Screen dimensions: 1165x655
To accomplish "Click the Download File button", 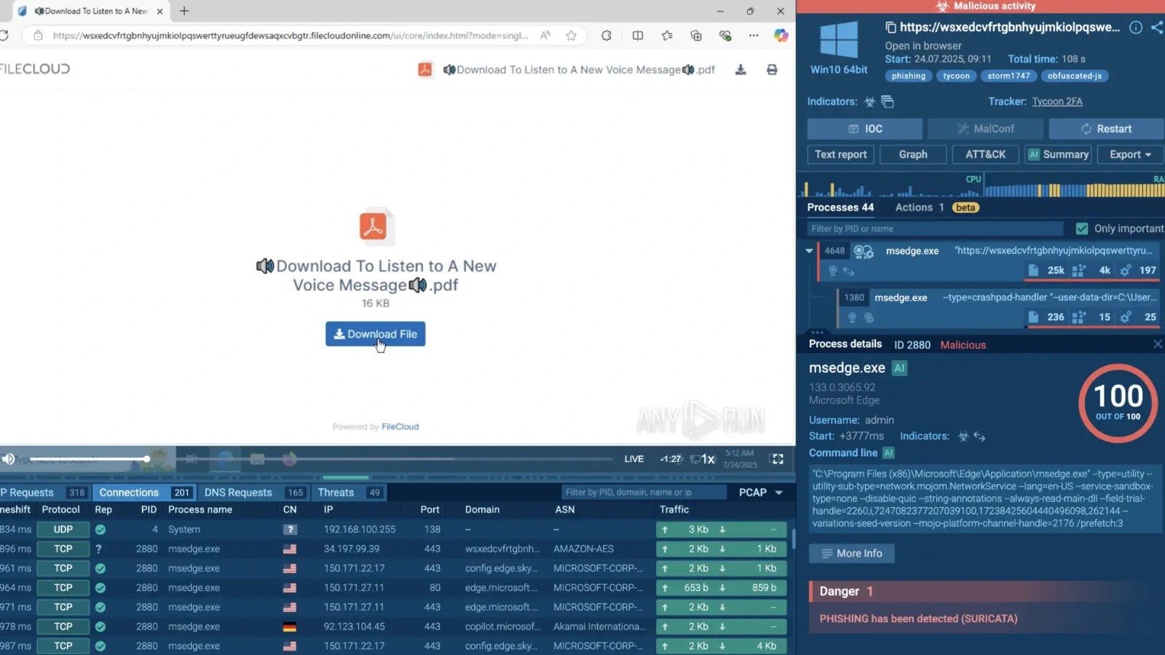I will pyautogui.click(x=375, y=334).
